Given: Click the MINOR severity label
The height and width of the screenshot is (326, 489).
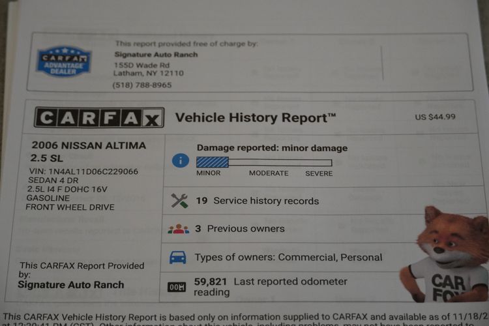Looking at the screenshot, I should pyautogui.click(x=209, y=173).
